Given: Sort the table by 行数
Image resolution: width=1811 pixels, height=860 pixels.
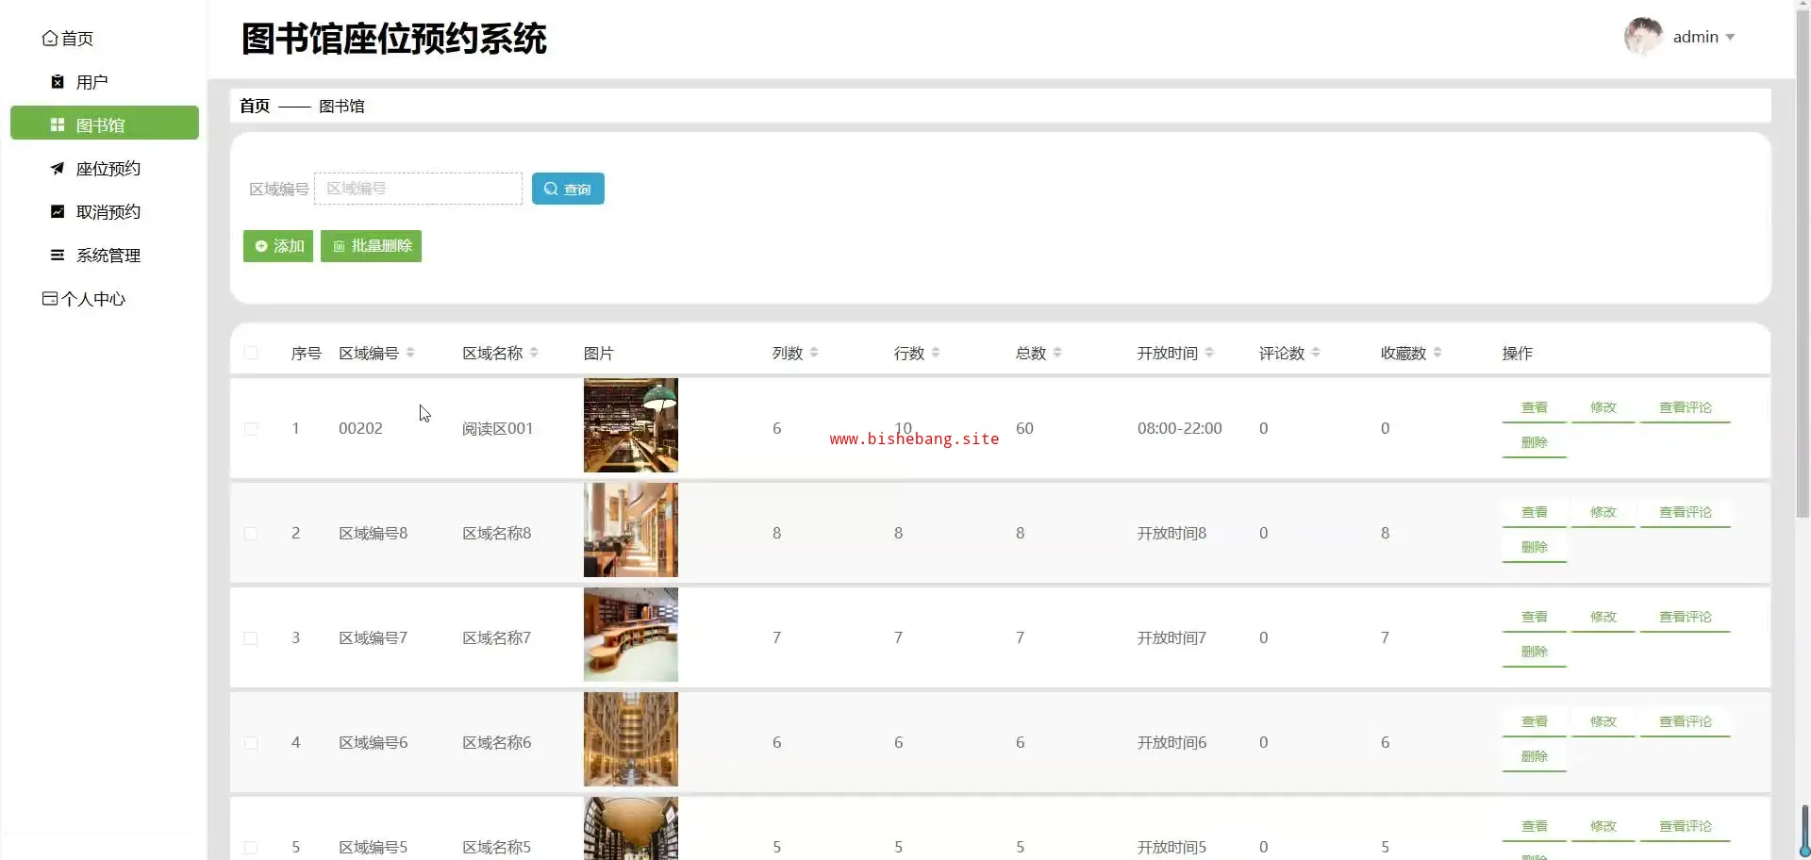Looking at the screenshot, I should pos(936,353).
